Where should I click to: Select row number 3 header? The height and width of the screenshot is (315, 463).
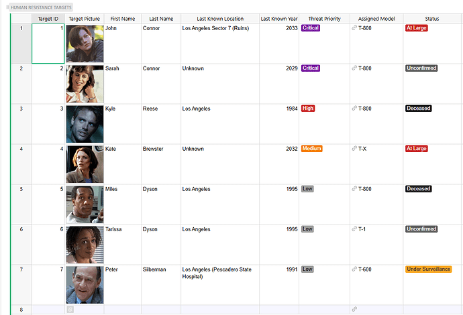point(21,124)
